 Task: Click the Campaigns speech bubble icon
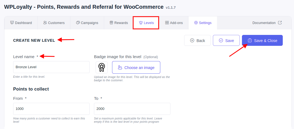[x=78, y=23]
